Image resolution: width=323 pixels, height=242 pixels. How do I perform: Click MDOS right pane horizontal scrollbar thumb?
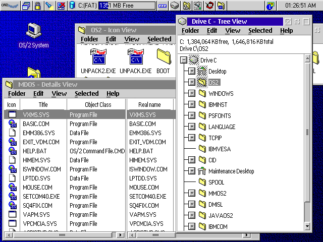point(156,235)
